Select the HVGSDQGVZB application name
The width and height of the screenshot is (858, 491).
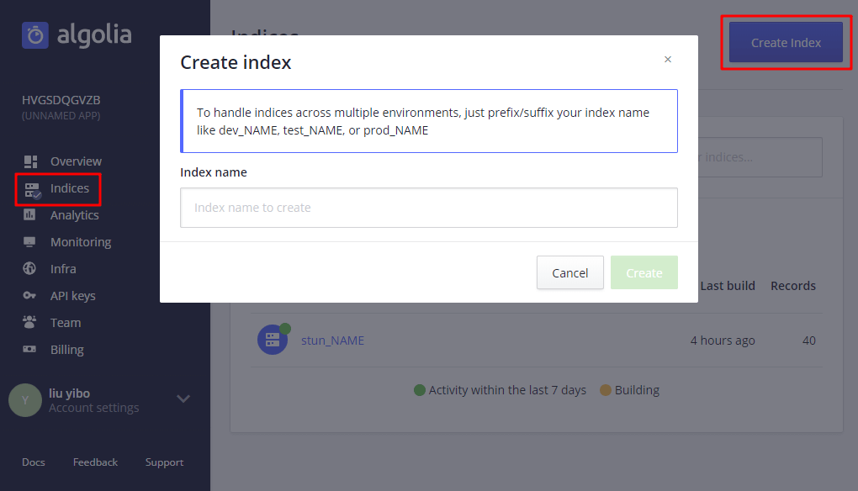[x=61, y=100]
